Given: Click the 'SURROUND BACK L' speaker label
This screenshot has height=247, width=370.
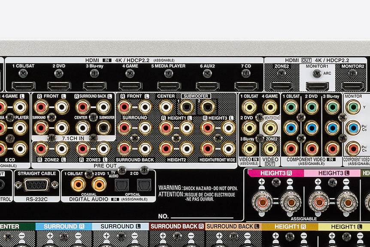Looking at the screenshot, I should [233, 226].
